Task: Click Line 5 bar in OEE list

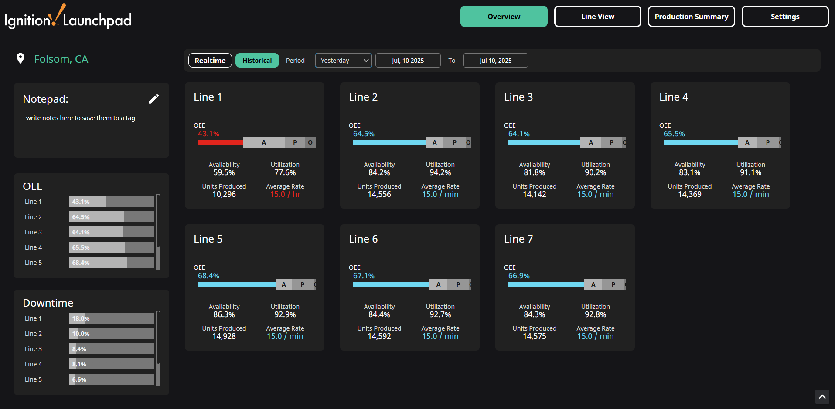Action: pyautogui.click(x=111, y=263)
